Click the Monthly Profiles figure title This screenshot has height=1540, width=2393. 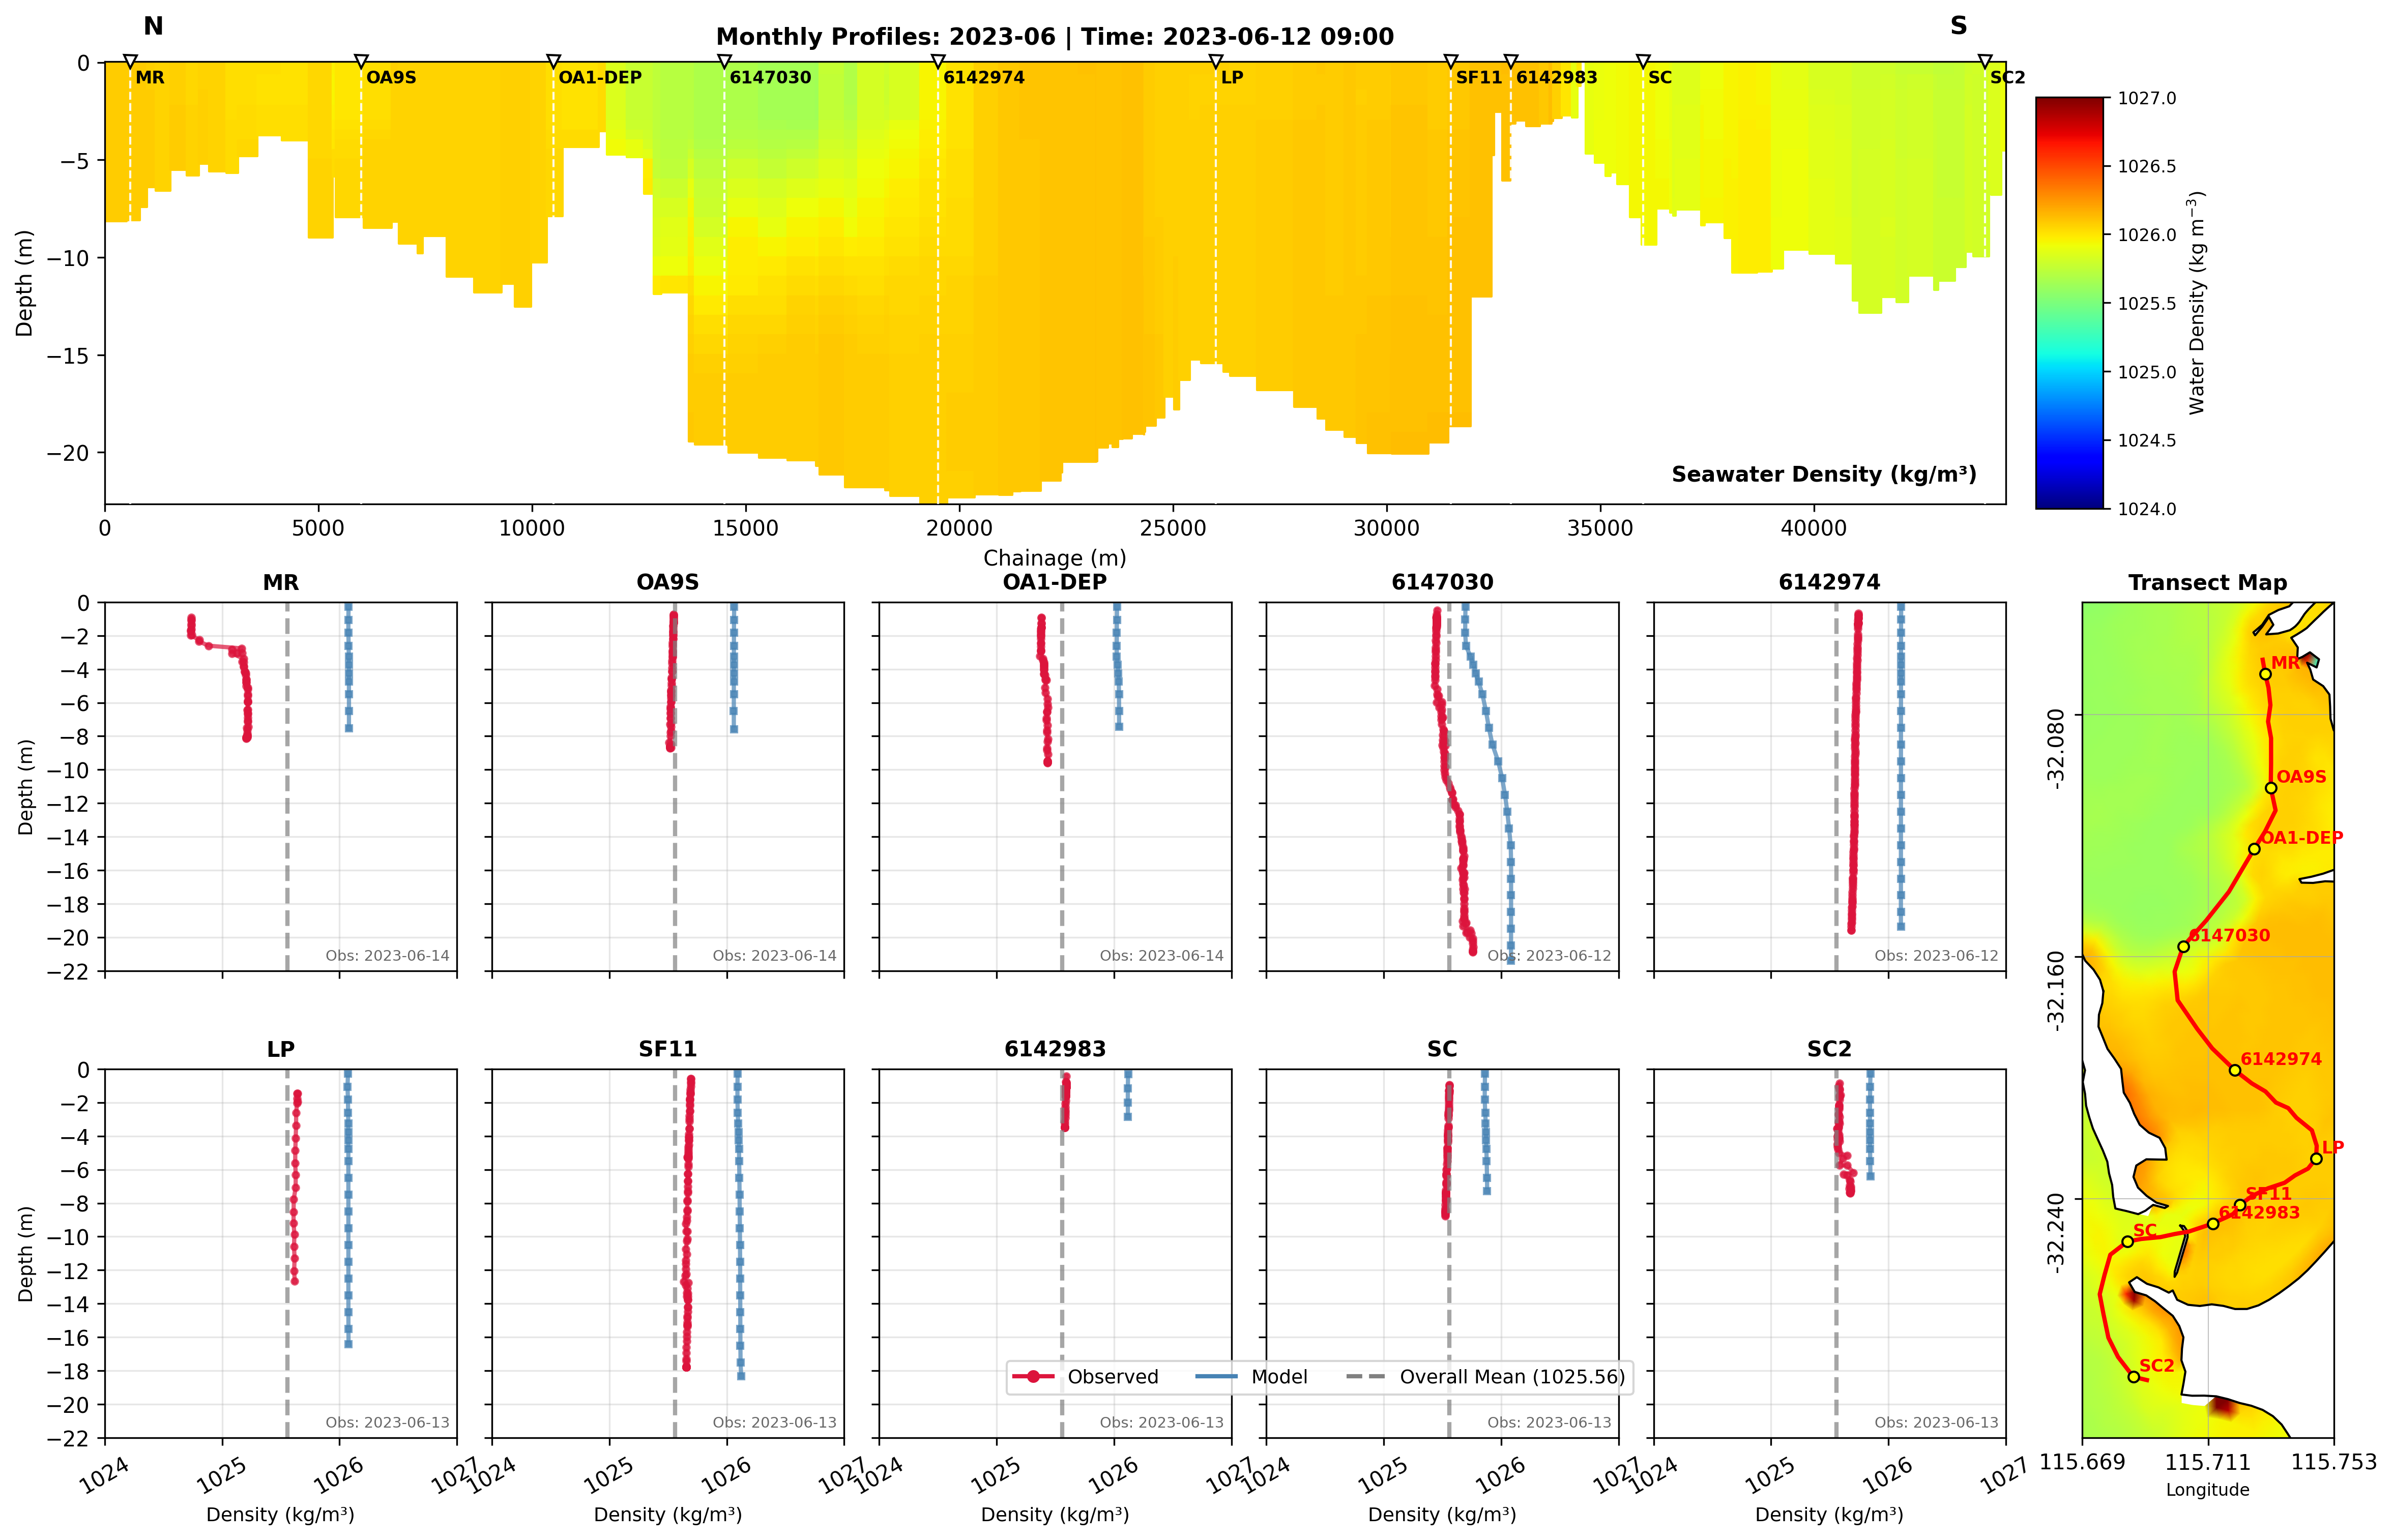tap(1054, 37)
